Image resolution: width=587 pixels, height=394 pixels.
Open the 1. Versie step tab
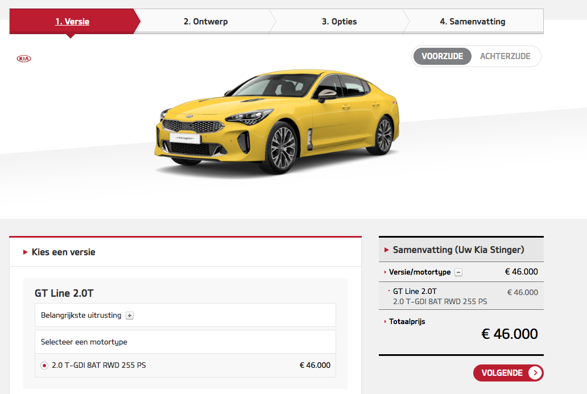[x=72, y=22]
